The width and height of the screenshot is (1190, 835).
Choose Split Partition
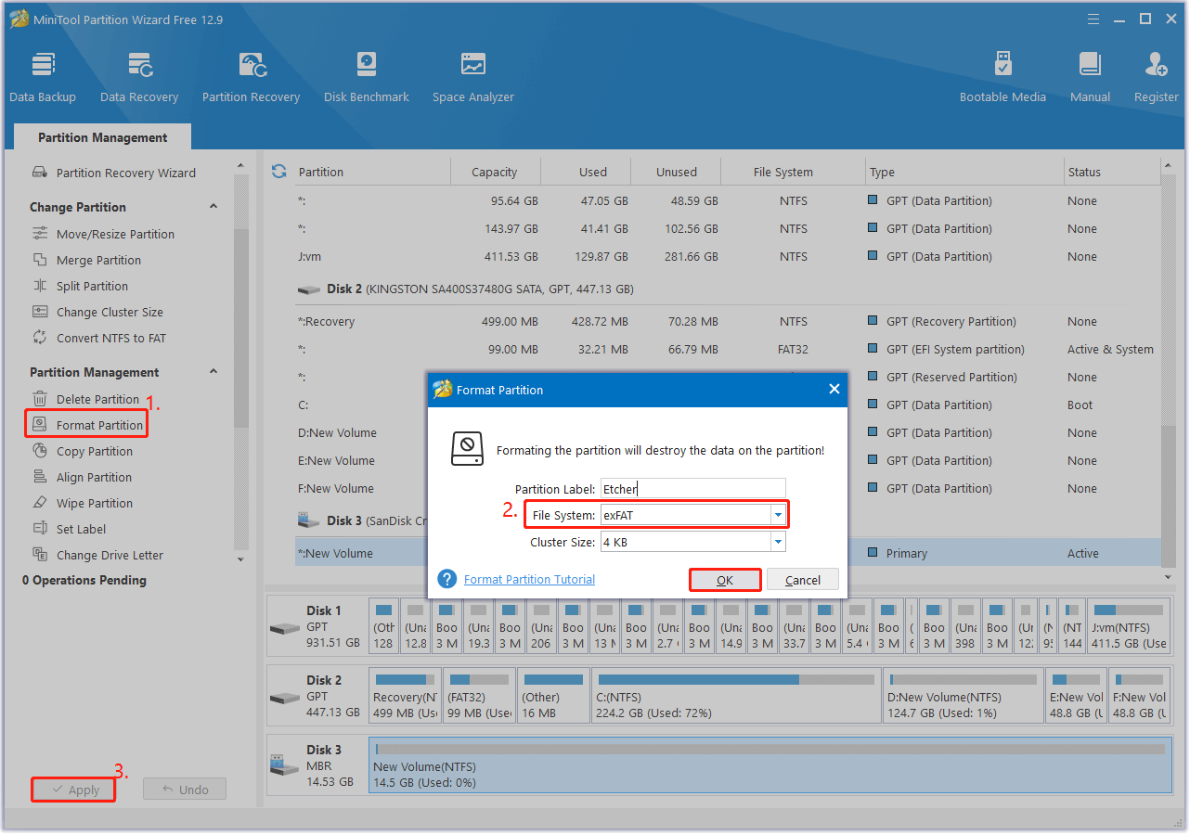point(81,286)
